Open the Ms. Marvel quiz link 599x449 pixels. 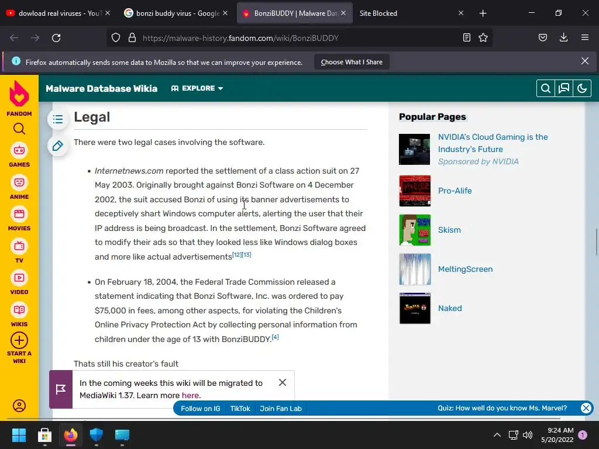point(502,408)
